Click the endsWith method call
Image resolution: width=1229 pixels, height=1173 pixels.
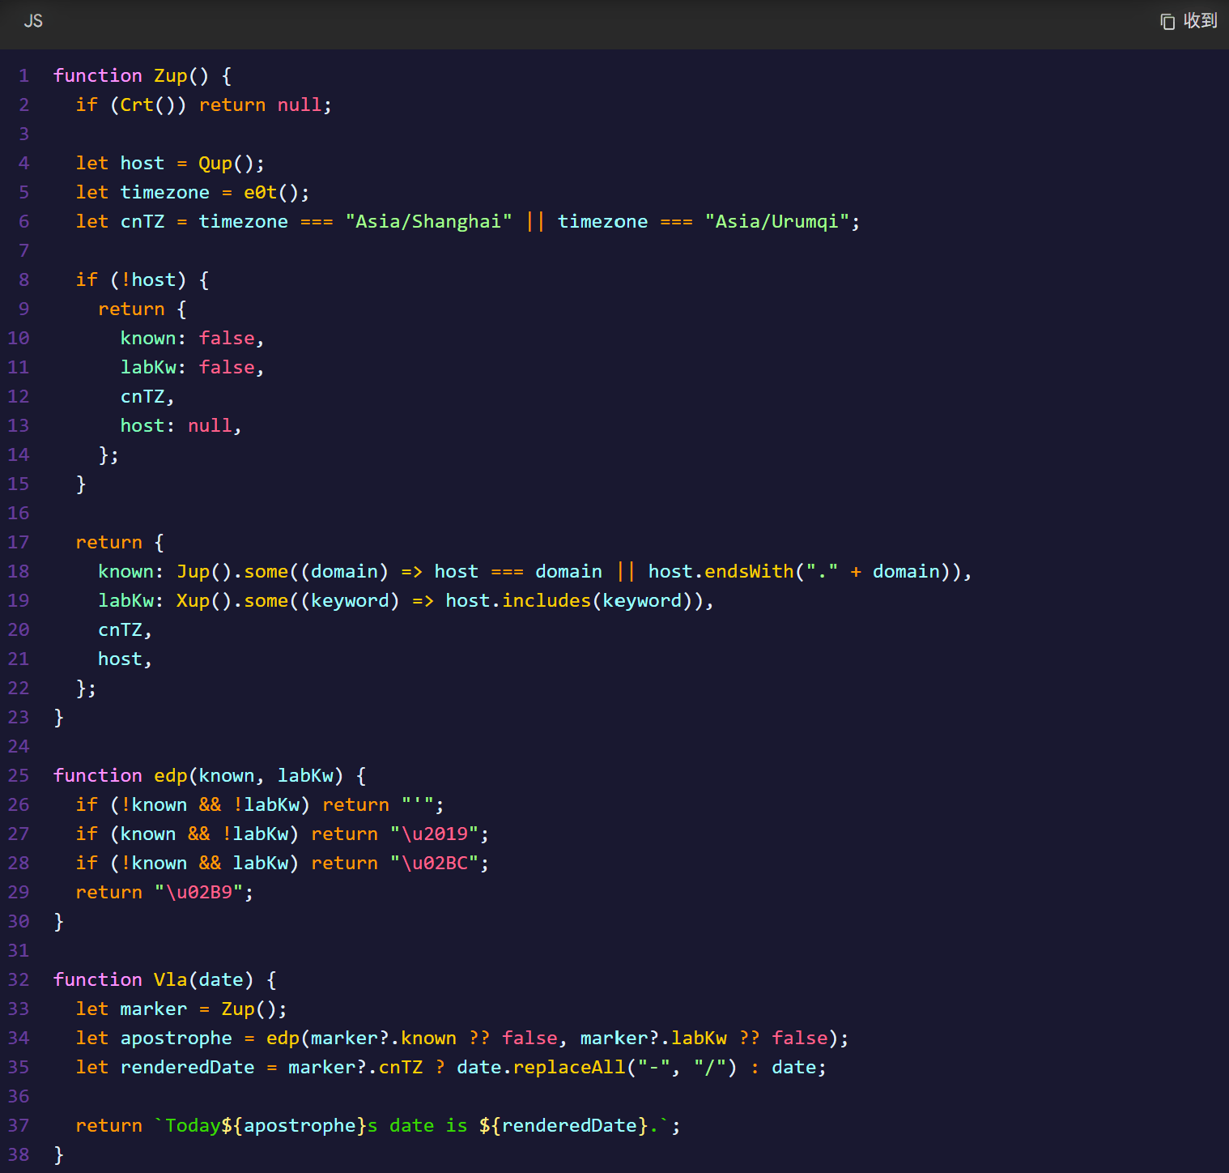coord(750,572)
